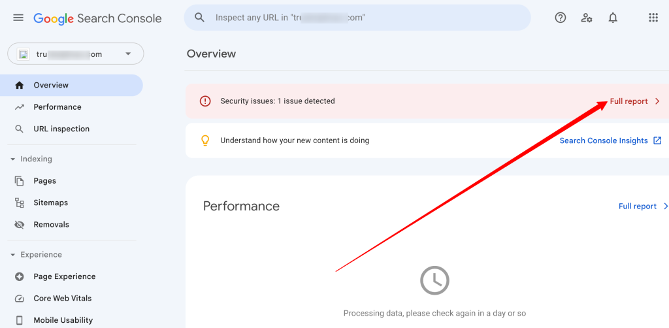Click the Overview page heading
Image resolution: width=669 pixels, height=328 pixels.
(211, 54)
